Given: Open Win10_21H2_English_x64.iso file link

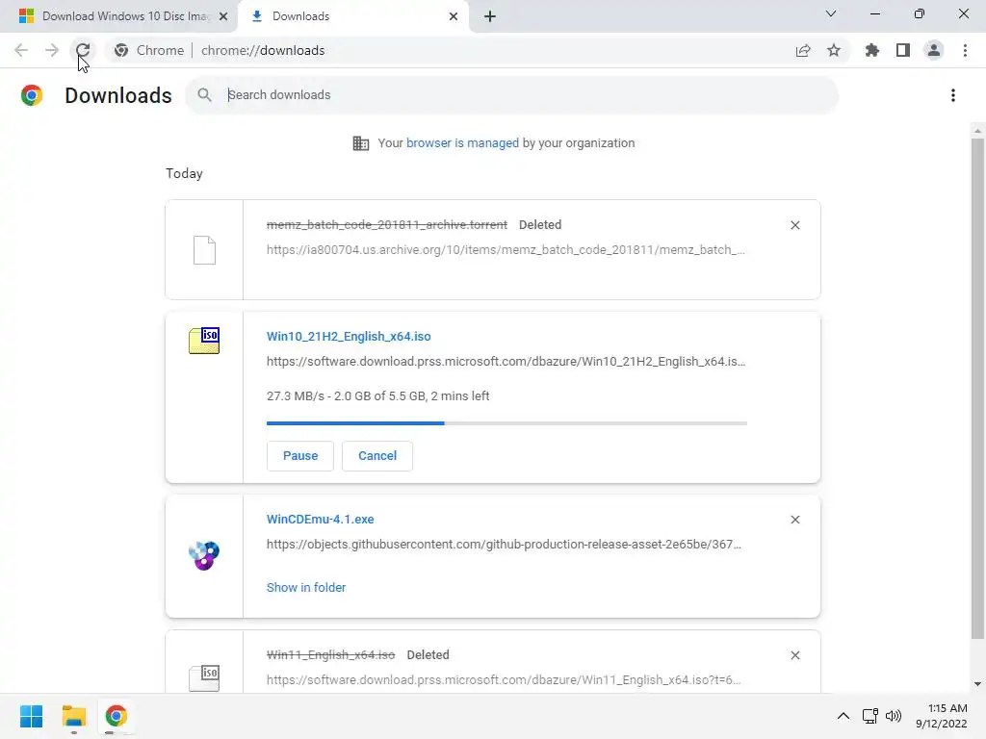Looking at the screenshot, I should (349, 336).
